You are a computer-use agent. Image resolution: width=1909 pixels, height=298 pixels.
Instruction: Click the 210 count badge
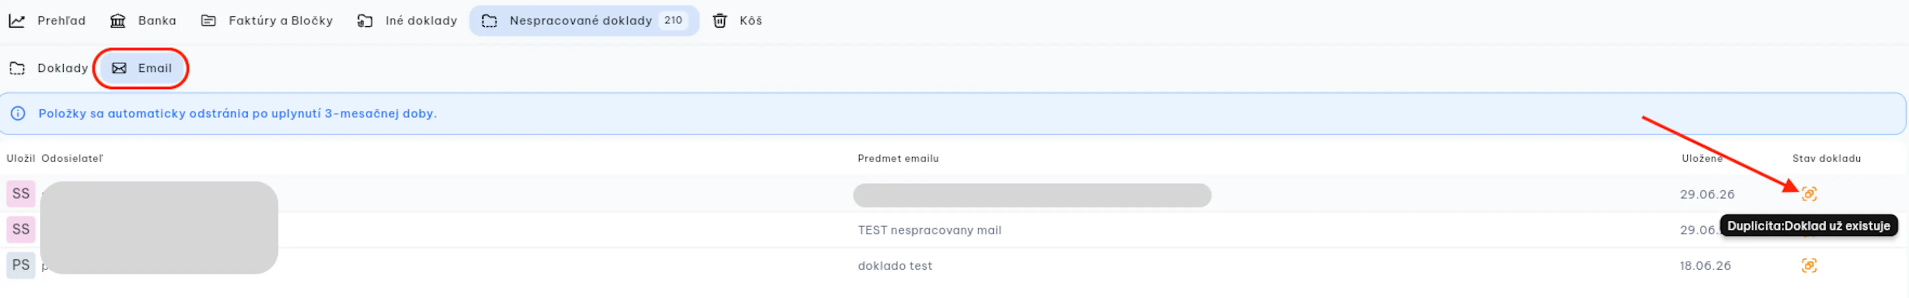(x=673, y=21)
